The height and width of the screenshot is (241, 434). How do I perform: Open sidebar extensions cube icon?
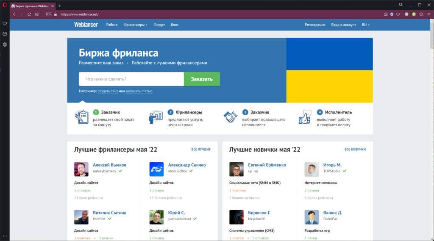(5, 34)
